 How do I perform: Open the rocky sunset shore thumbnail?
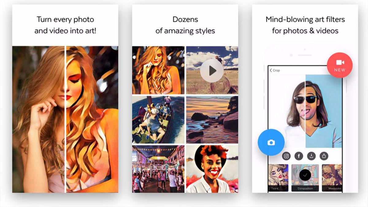212,120
